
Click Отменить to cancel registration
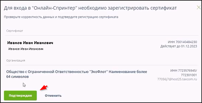point(53,96)
